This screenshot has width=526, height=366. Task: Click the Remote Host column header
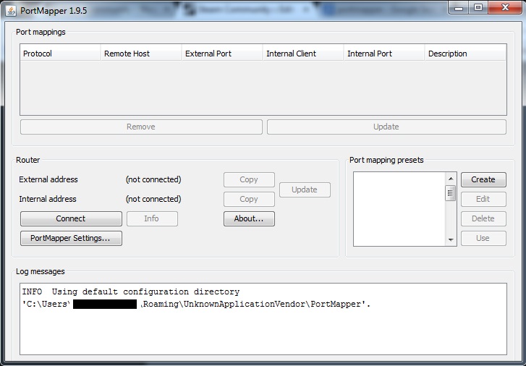(141, 54)
